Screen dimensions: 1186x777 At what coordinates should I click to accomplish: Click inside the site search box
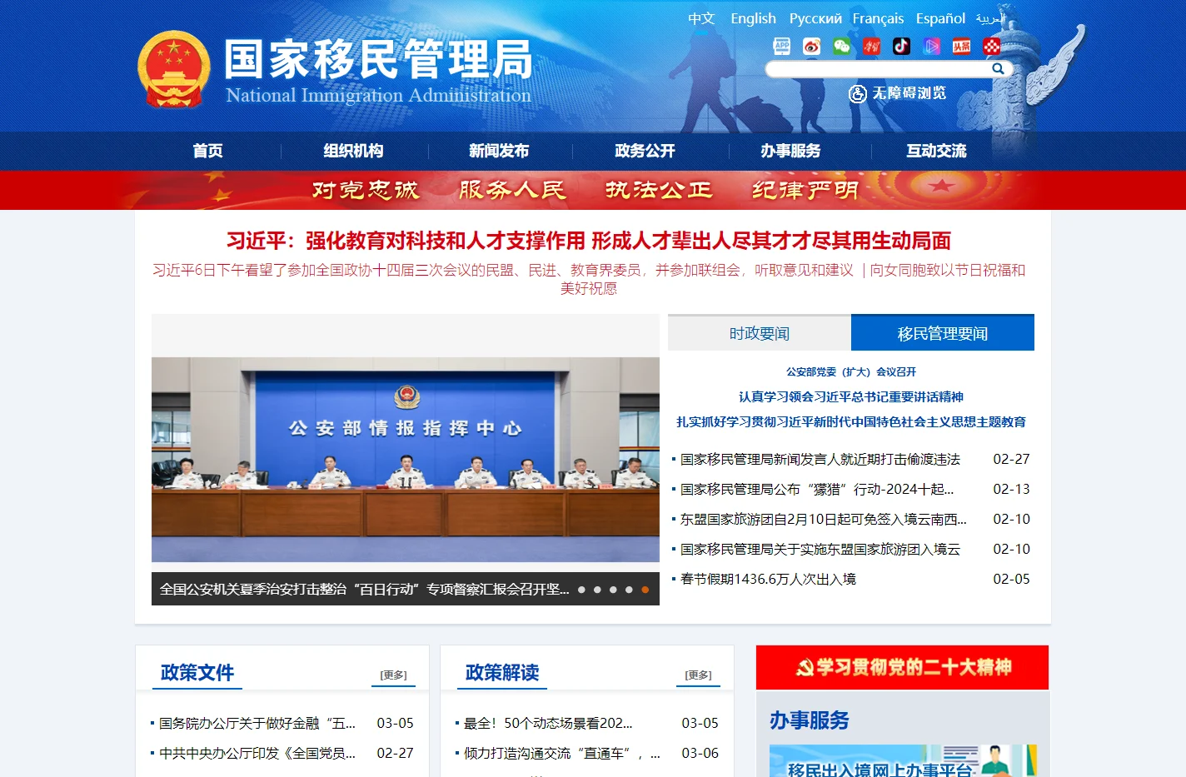(879, 69)
